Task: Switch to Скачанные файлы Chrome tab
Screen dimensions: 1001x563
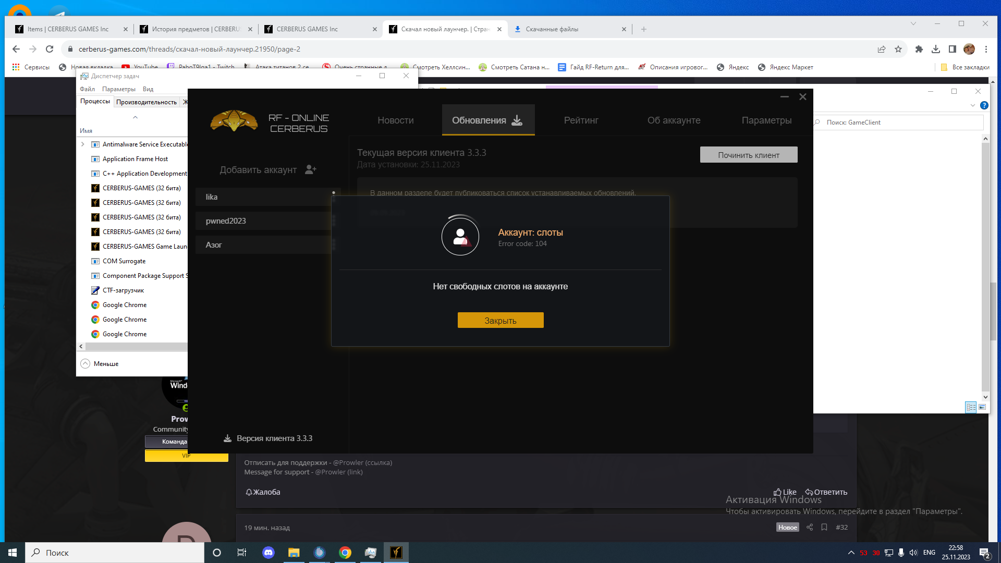Action: [x=570, y=29]
